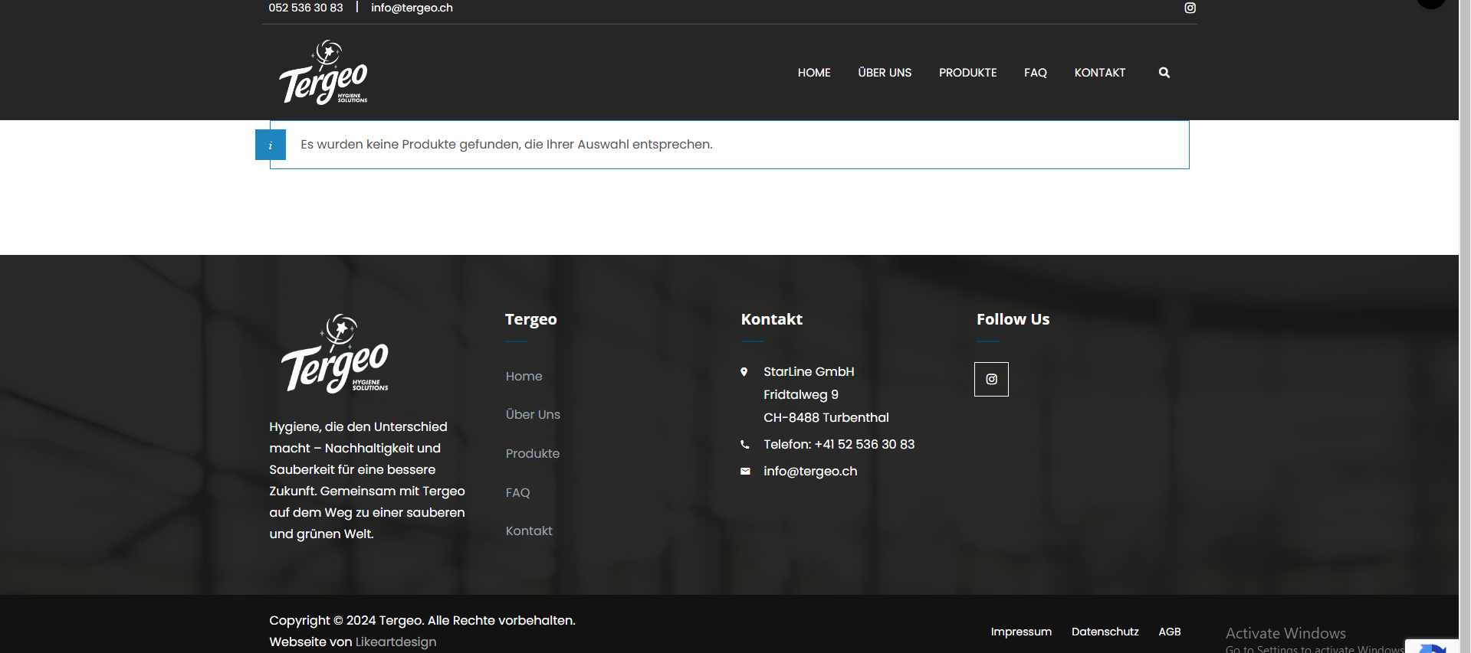
Task: Click the 'Tergeo' footer column heading
Action: click(530, 319)
